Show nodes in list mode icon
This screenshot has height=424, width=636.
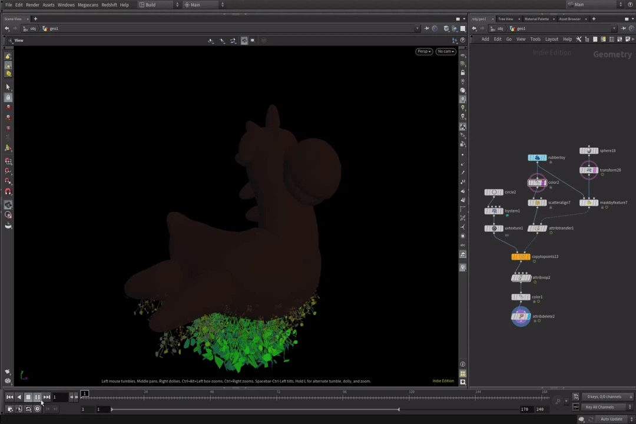tap(595, 39)
